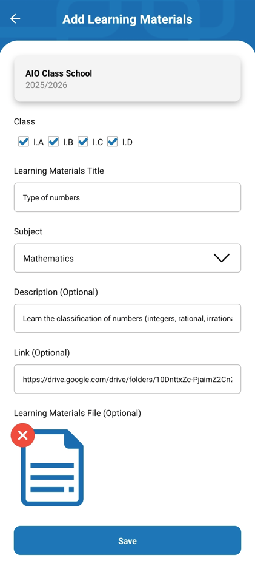The image size is (255, 566).
Task: Toggle the I.D class checkbox
Action: [x=113, y=142]
